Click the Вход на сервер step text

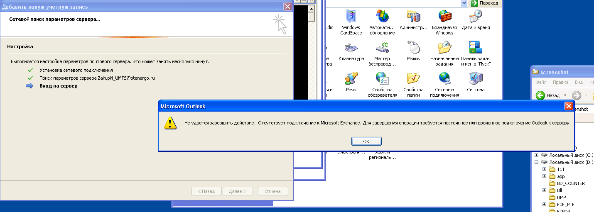tap(58, 86)
